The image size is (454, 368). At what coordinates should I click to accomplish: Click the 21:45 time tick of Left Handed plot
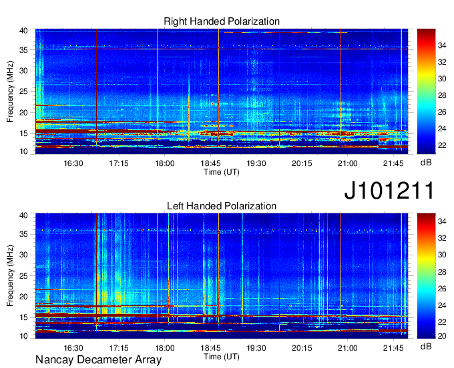[393, 348]
